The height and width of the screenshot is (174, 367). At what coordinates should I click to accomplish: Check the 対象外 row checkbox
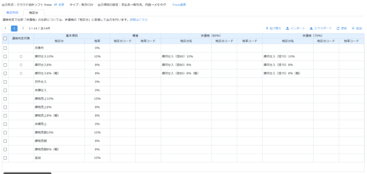(5, 48)
